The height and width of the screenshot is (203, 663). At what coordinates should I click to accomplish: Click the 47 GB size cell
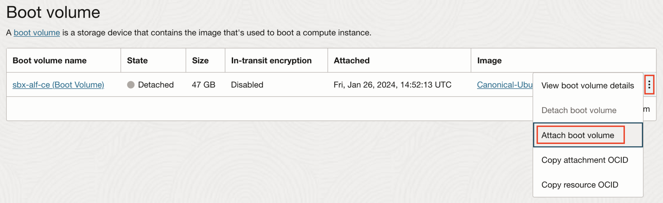pos(203,85)
